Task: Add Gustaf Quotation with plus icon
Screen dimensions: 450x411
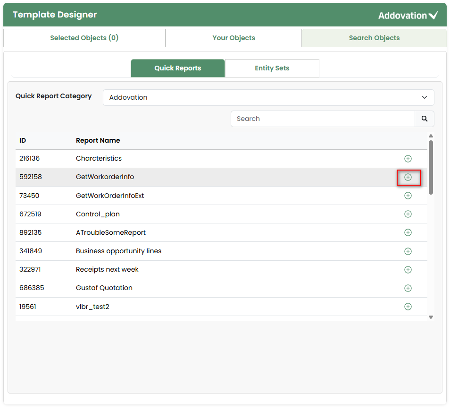Action: [x=408, y=288]
